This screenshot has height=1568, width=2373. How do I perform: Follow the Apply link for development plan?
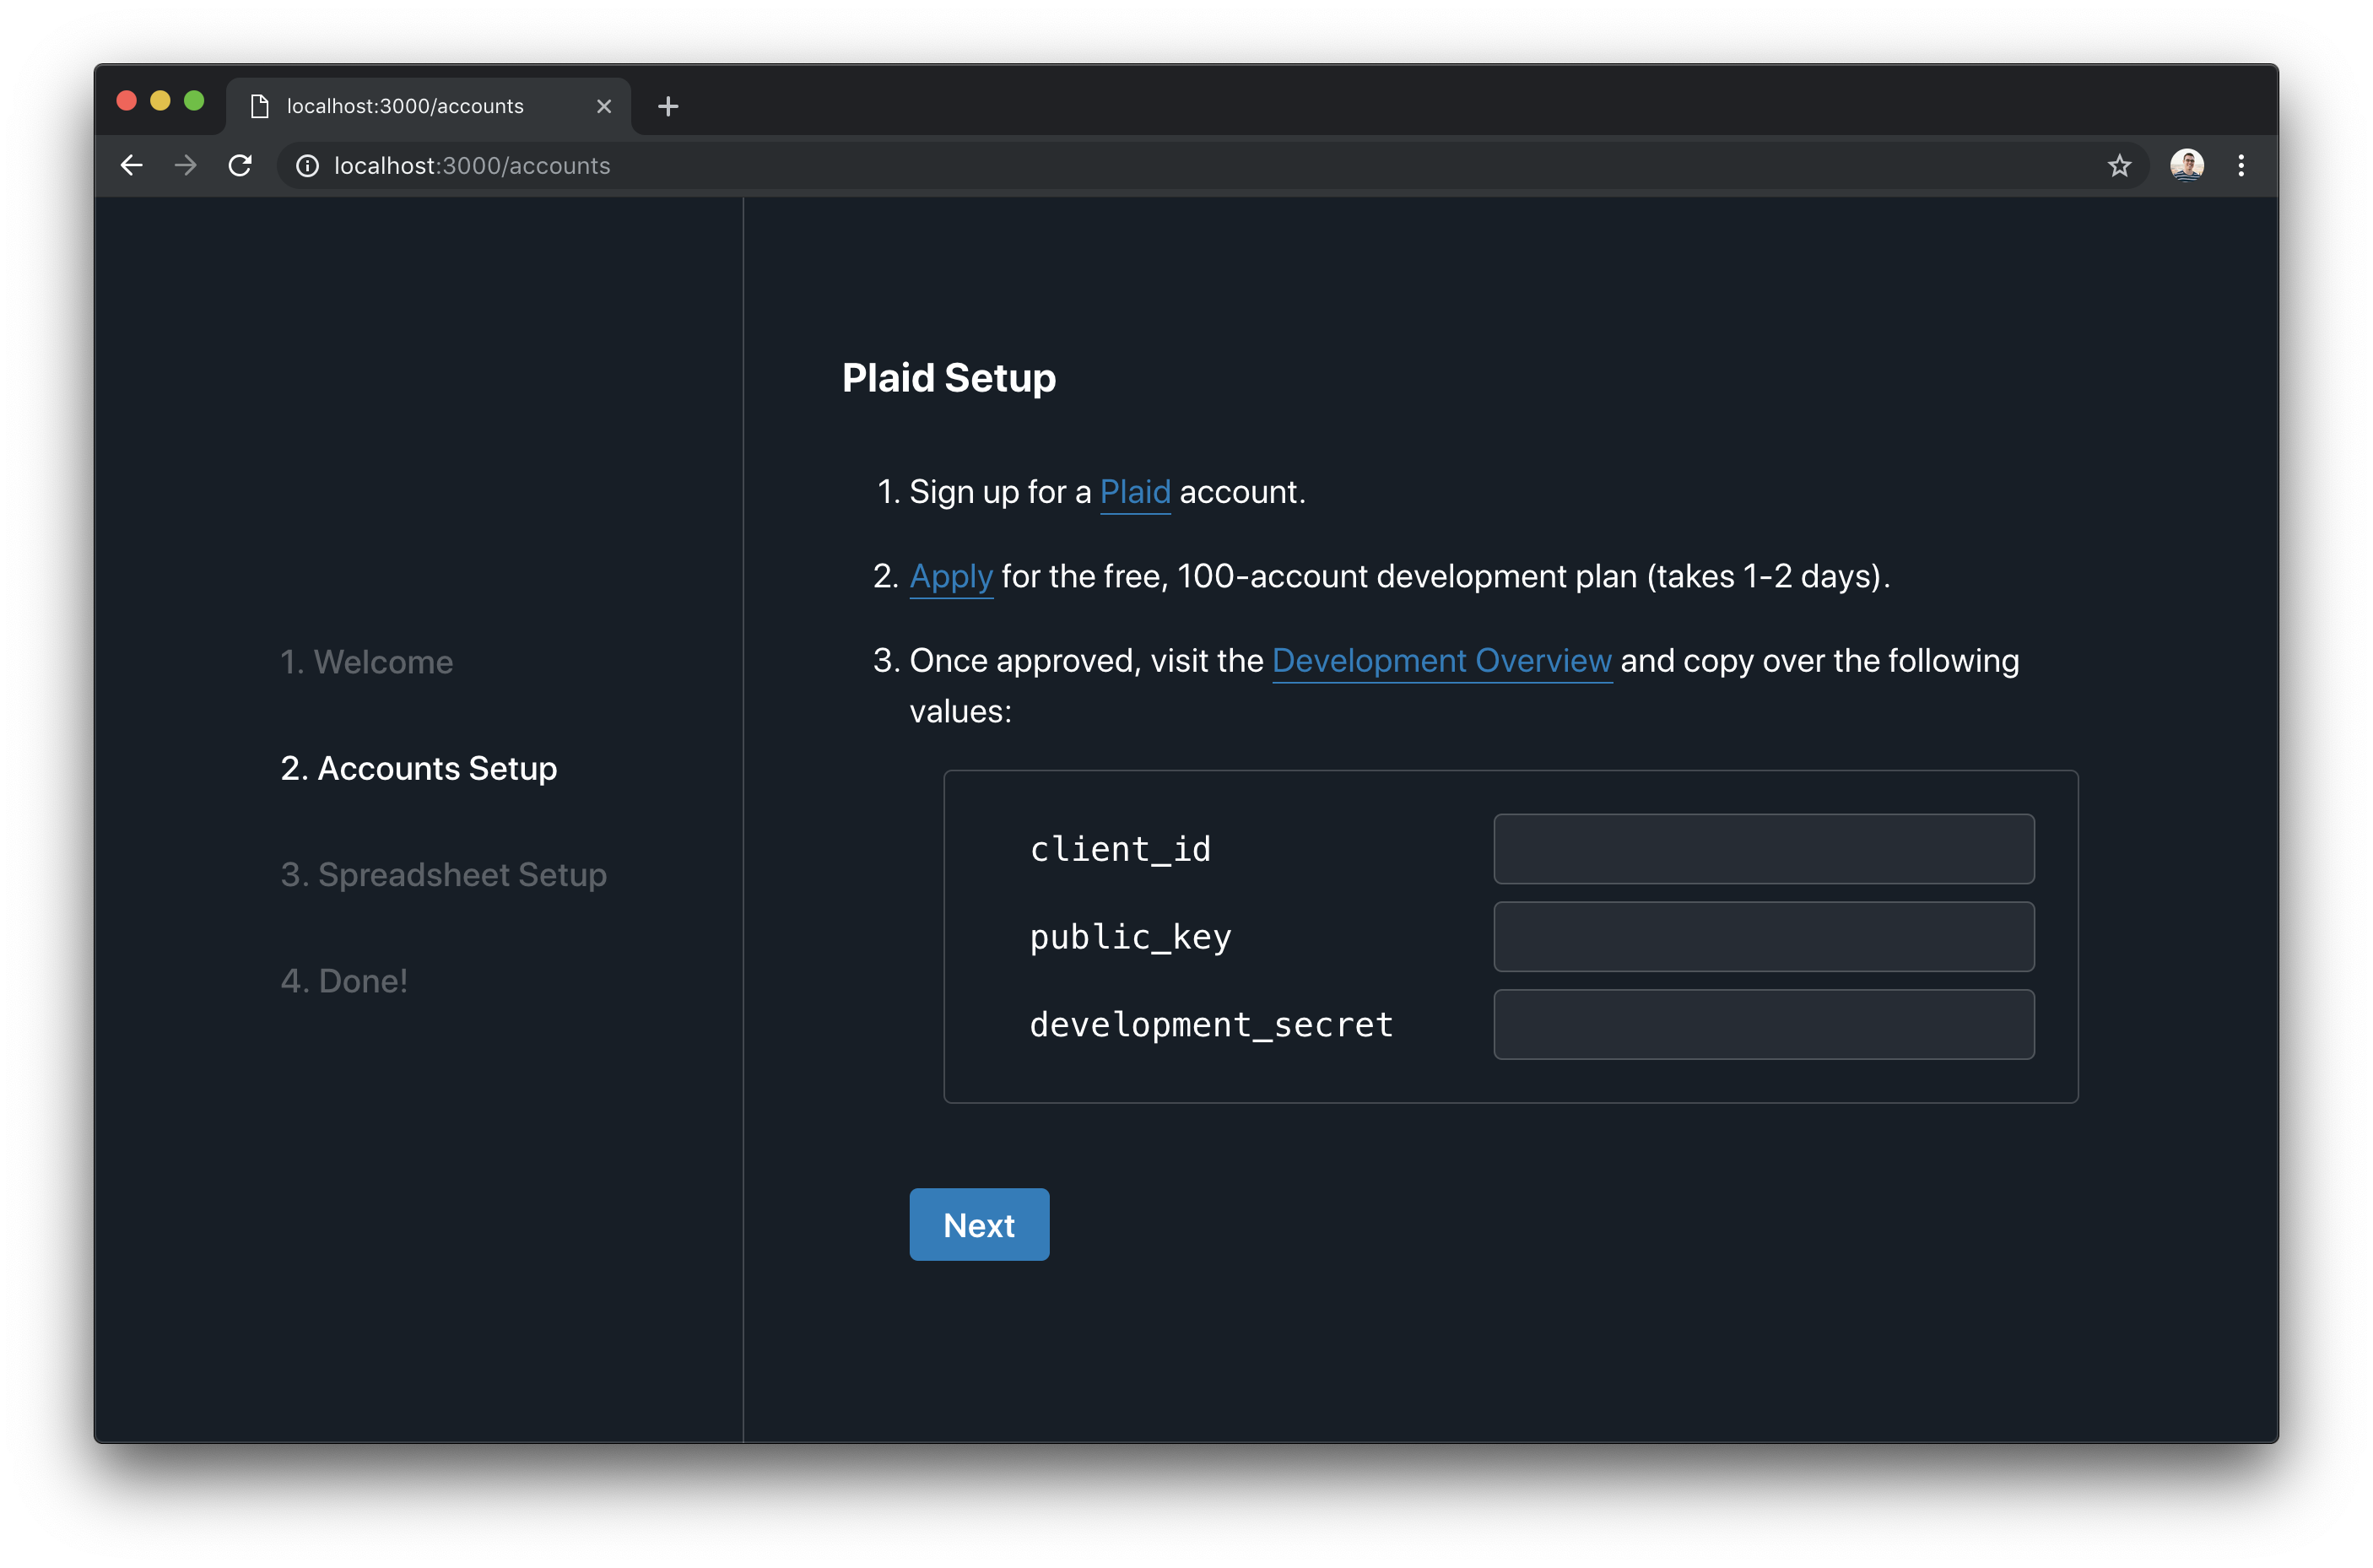click(951, 577)
